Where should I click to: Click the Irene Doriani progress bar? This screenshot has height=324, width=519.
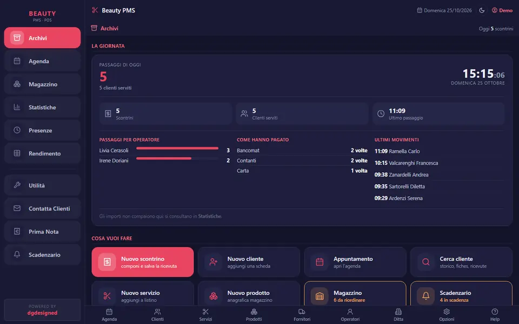(x=177, y=158)
